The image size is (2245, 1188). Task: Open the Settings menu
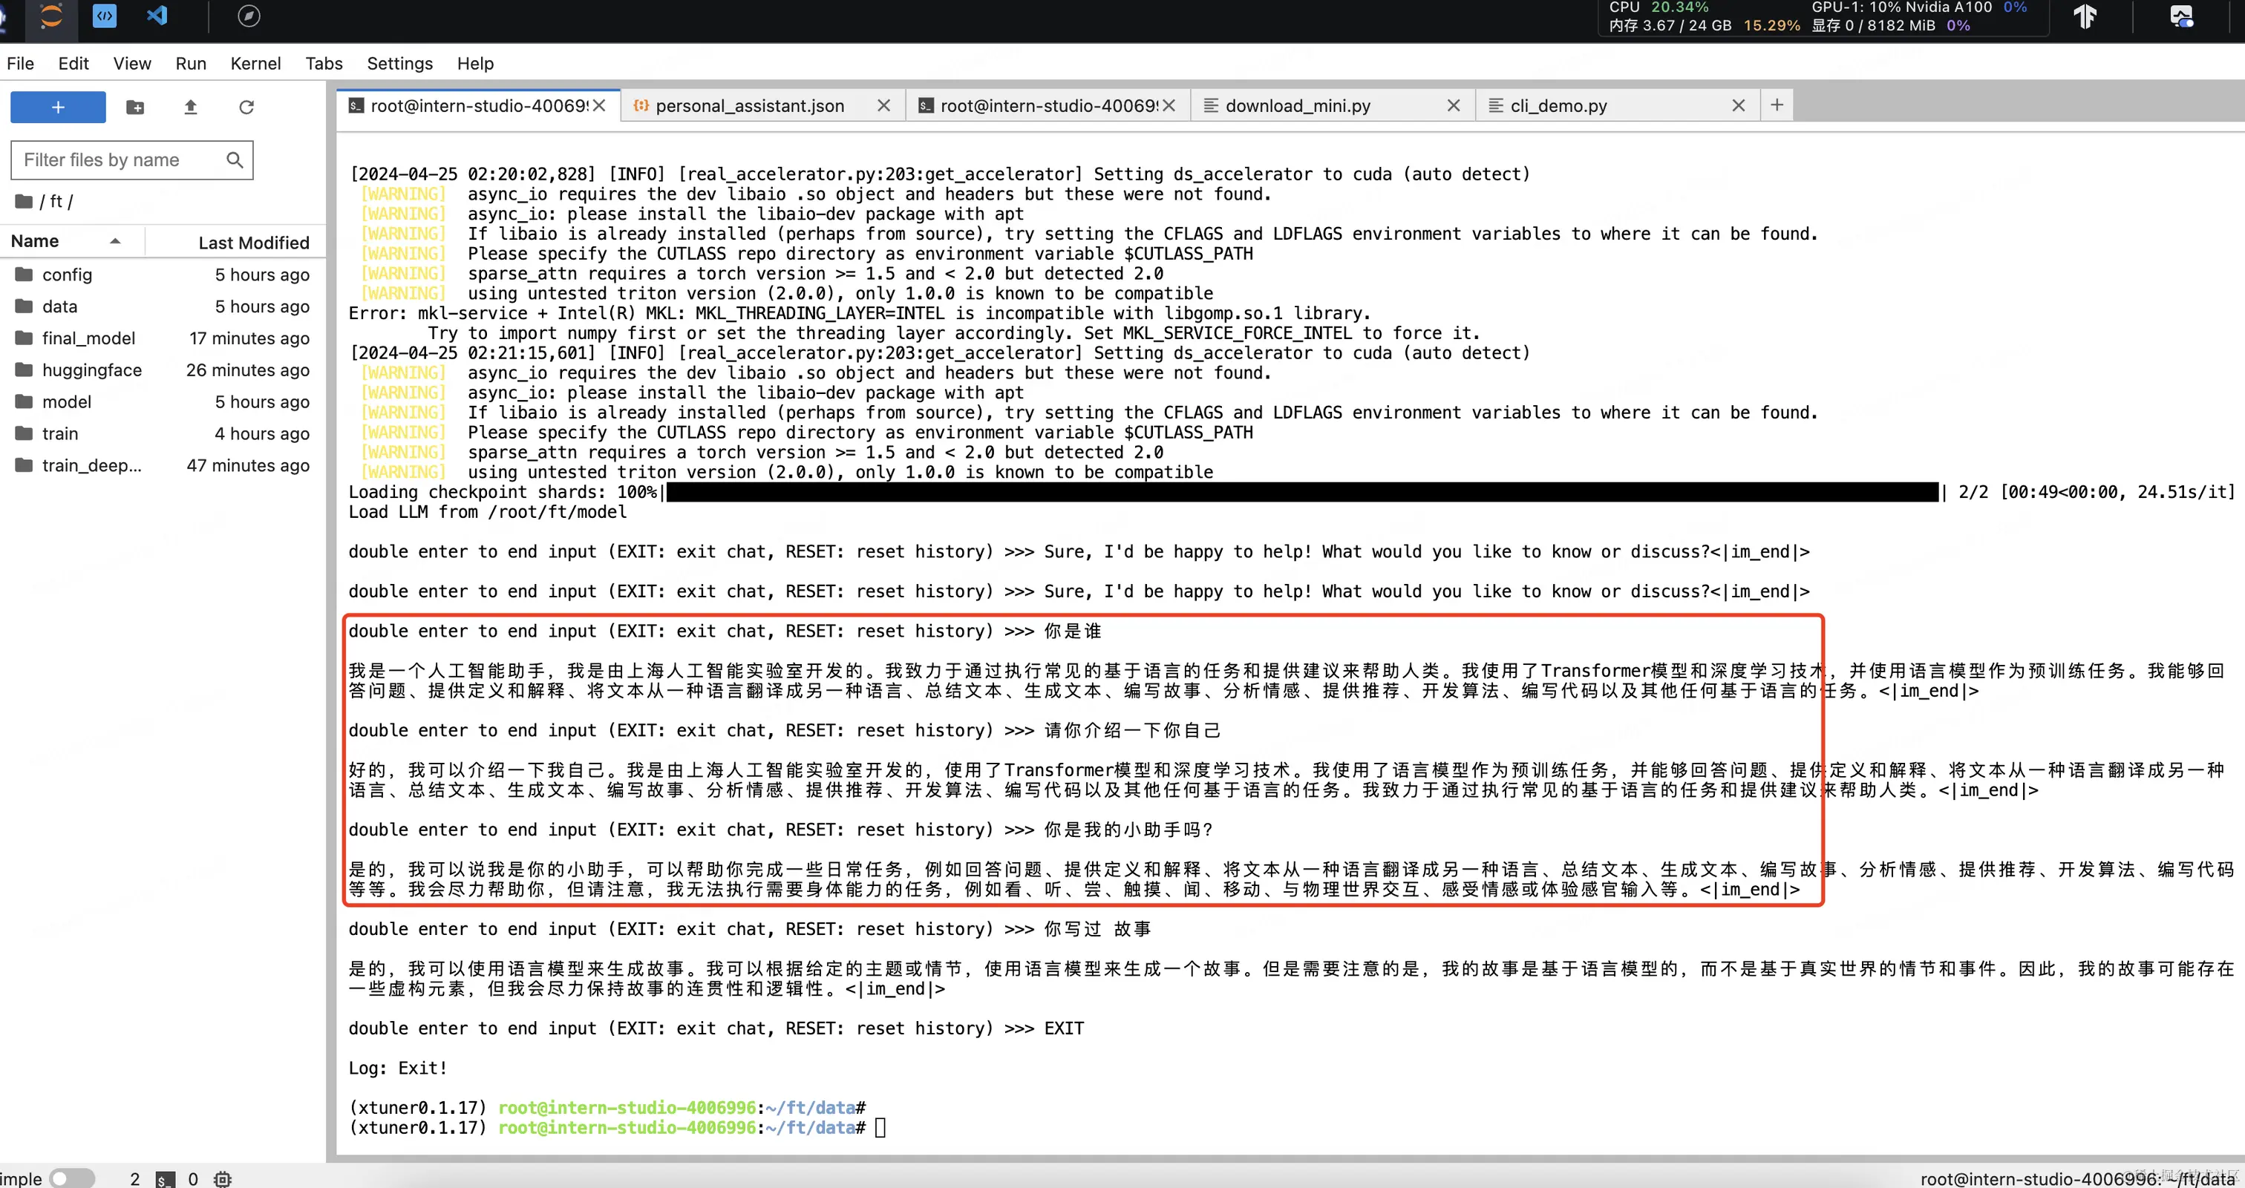[x=399, y=64]
